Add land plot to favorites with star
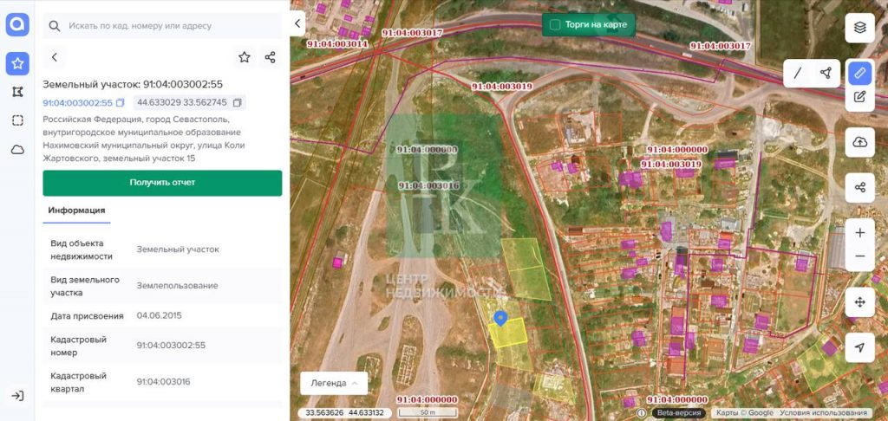The height and width of the screenshot is (421, 888). [x=245, y=57]
